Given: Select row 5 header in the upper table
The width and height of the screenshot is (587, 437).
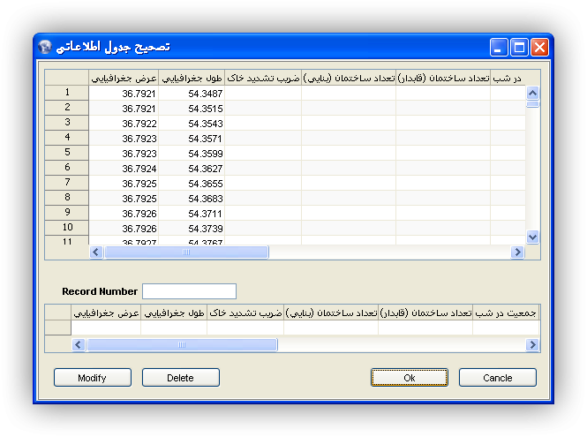Looking at the screenshot, I should click(x=67, y=153).
